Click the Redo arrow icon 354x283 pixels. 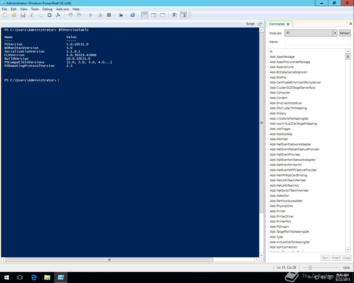[79, 15]
